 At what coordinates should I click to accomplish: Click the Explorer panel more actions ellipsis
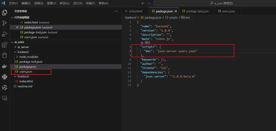tap(116, 11)
